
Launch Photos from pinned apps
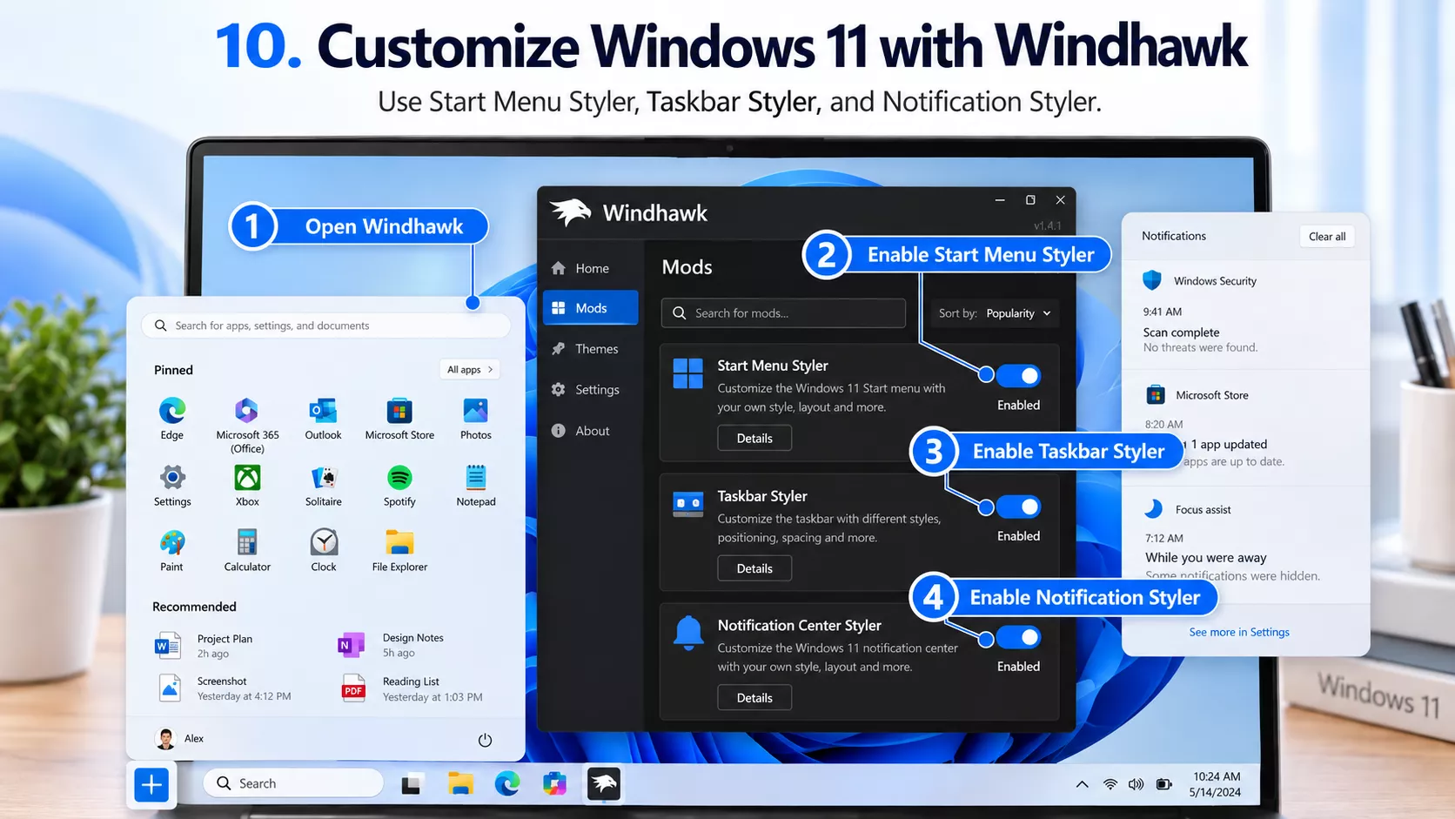click(x=475, y=419)
